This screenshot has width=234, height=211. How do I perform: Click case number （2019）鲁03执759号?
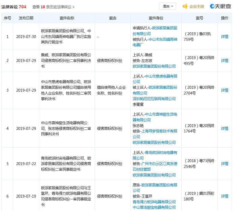point(197,37)
